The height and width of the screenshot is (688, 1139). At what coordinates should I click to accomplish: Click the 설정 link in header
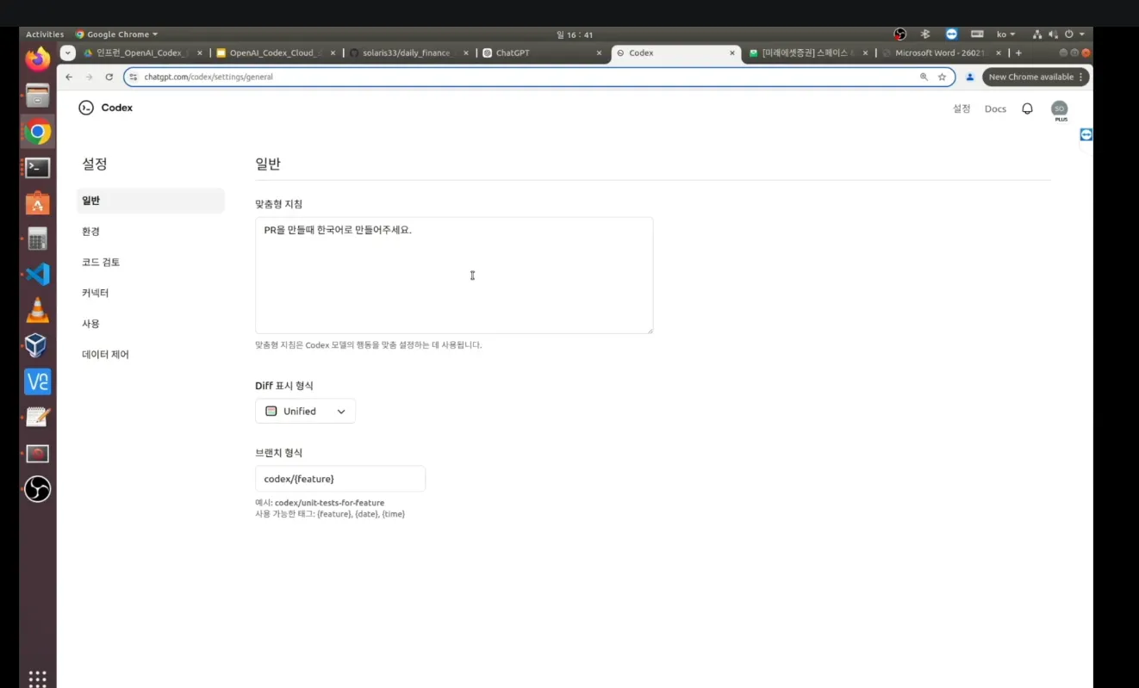click(962, 108)
